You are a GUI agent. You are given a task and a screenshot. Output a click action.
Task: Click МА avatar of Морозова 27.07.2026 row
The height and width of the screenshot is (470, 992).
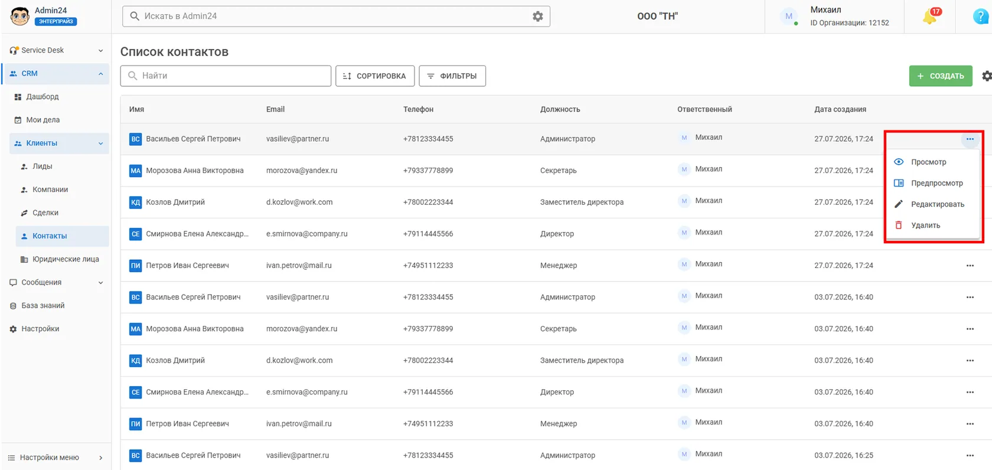(x=135, y=171)
